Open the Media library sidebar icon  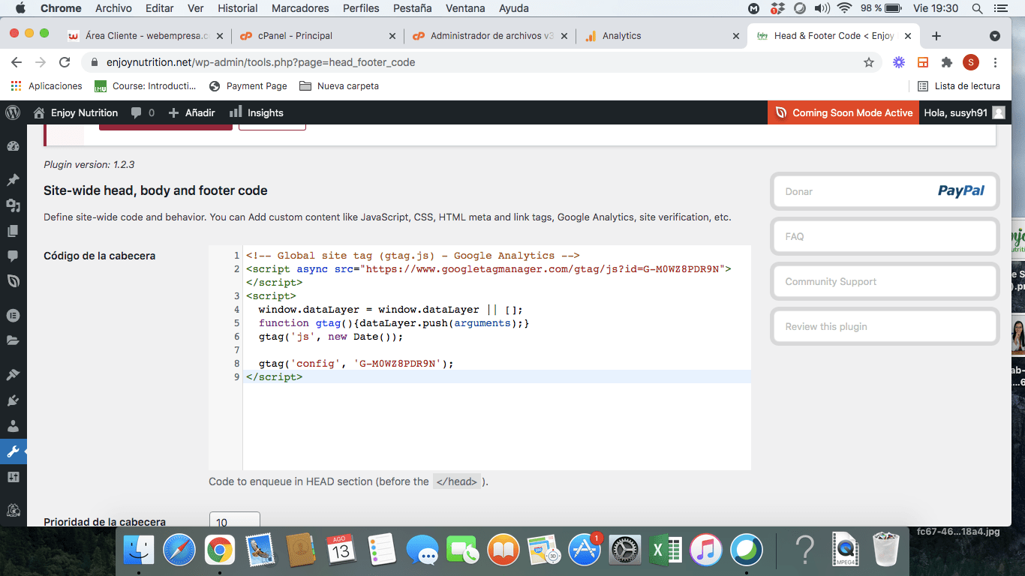(x=13, y=205)
